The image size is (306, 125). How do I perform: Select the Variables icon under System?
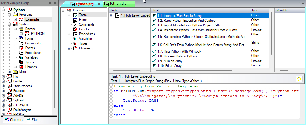[21, 57]
